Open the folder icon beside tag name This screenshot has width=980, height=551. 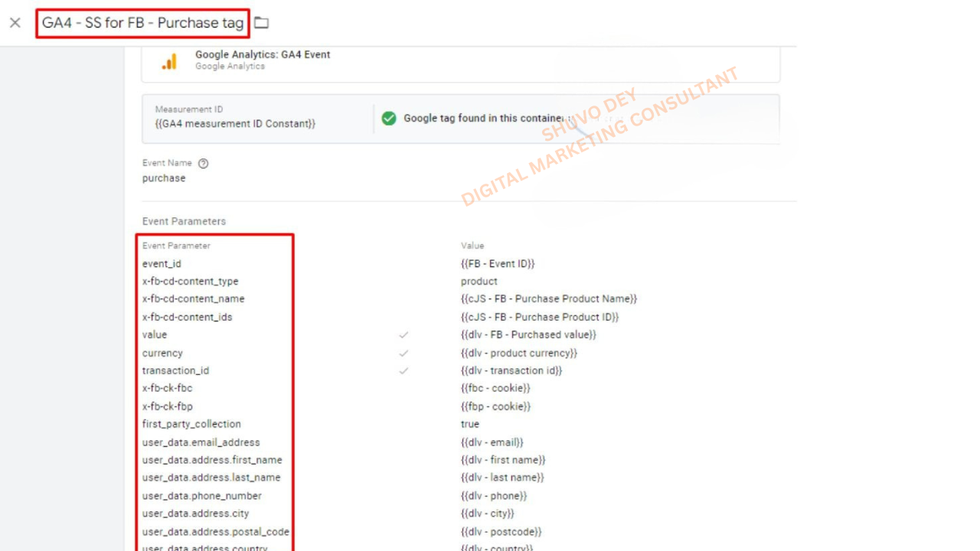tap(262, 23)
